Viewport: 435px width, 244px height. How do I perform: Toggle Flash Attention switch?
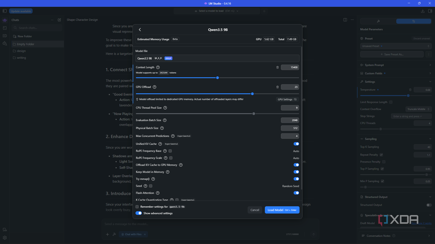point(296,193)
